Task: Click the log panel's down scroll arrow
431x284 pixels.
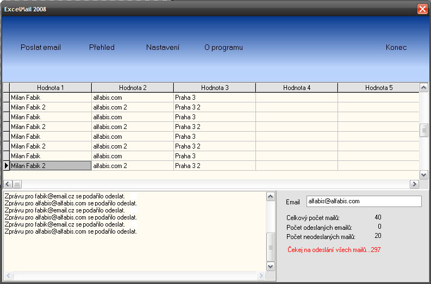Action: [x=271, y=266]
